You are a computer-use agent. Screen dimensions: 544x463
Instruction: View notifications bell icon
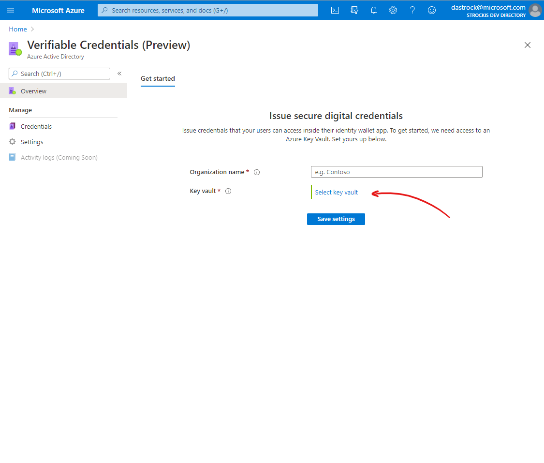click(374, 11)
